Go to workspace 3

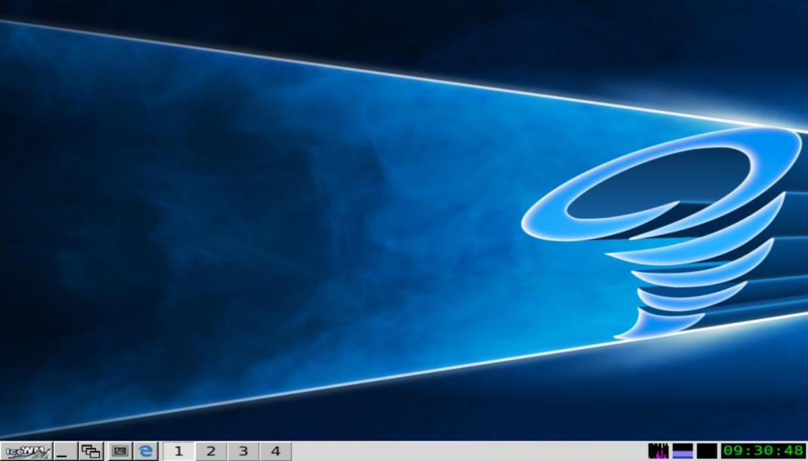point(243,451)
